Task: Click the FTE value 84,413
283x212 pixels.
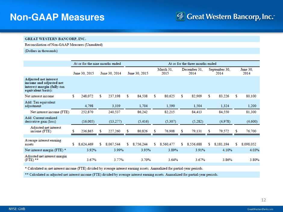Action: (x=197, y=112)
